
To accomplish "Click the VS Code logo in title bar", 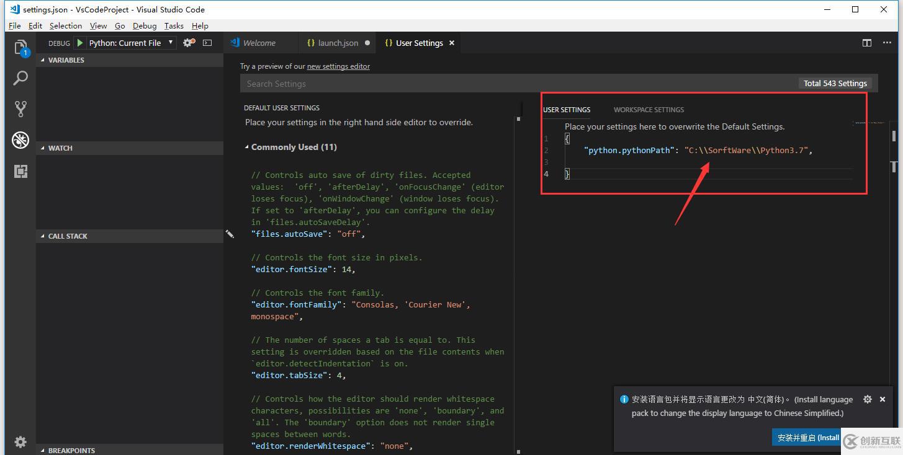I will pos(15,9).
